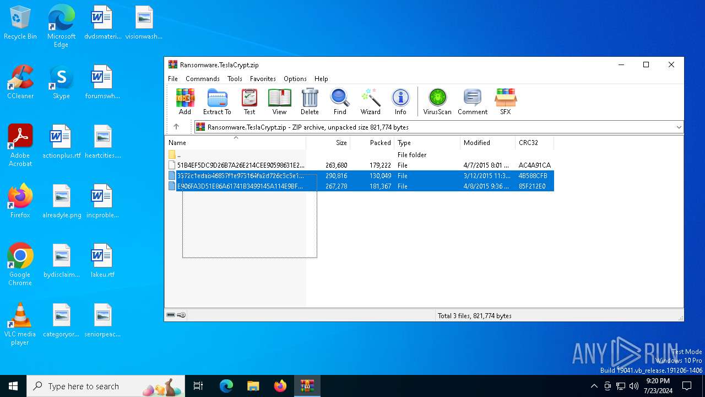
Task: Show archive Info
Action: click(x=400, y=101)
